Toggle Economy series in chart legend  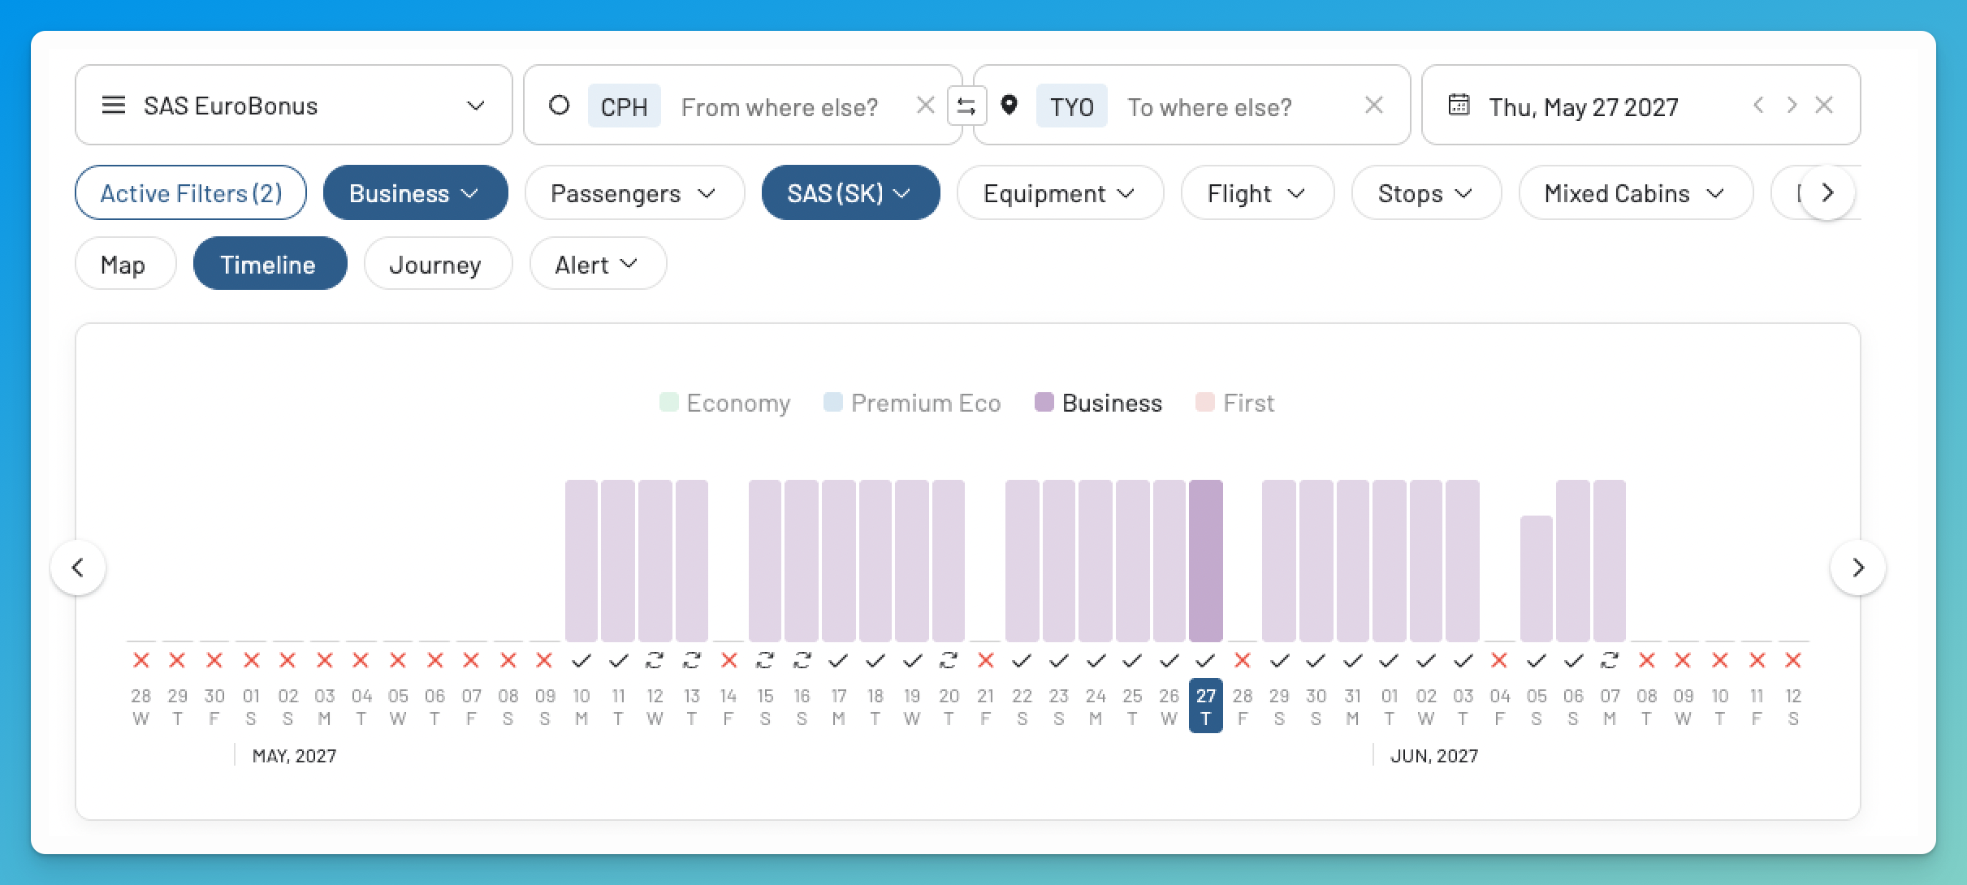click(x=725, y=403)
